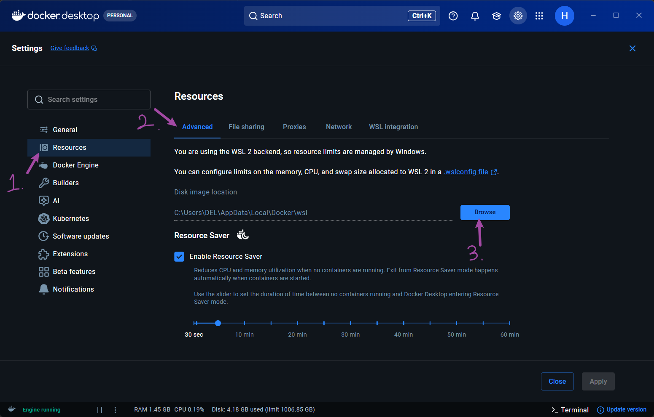Open the WSL integration tab
The width and height of the screenshot is (654, 417).
tap(393, 127)
